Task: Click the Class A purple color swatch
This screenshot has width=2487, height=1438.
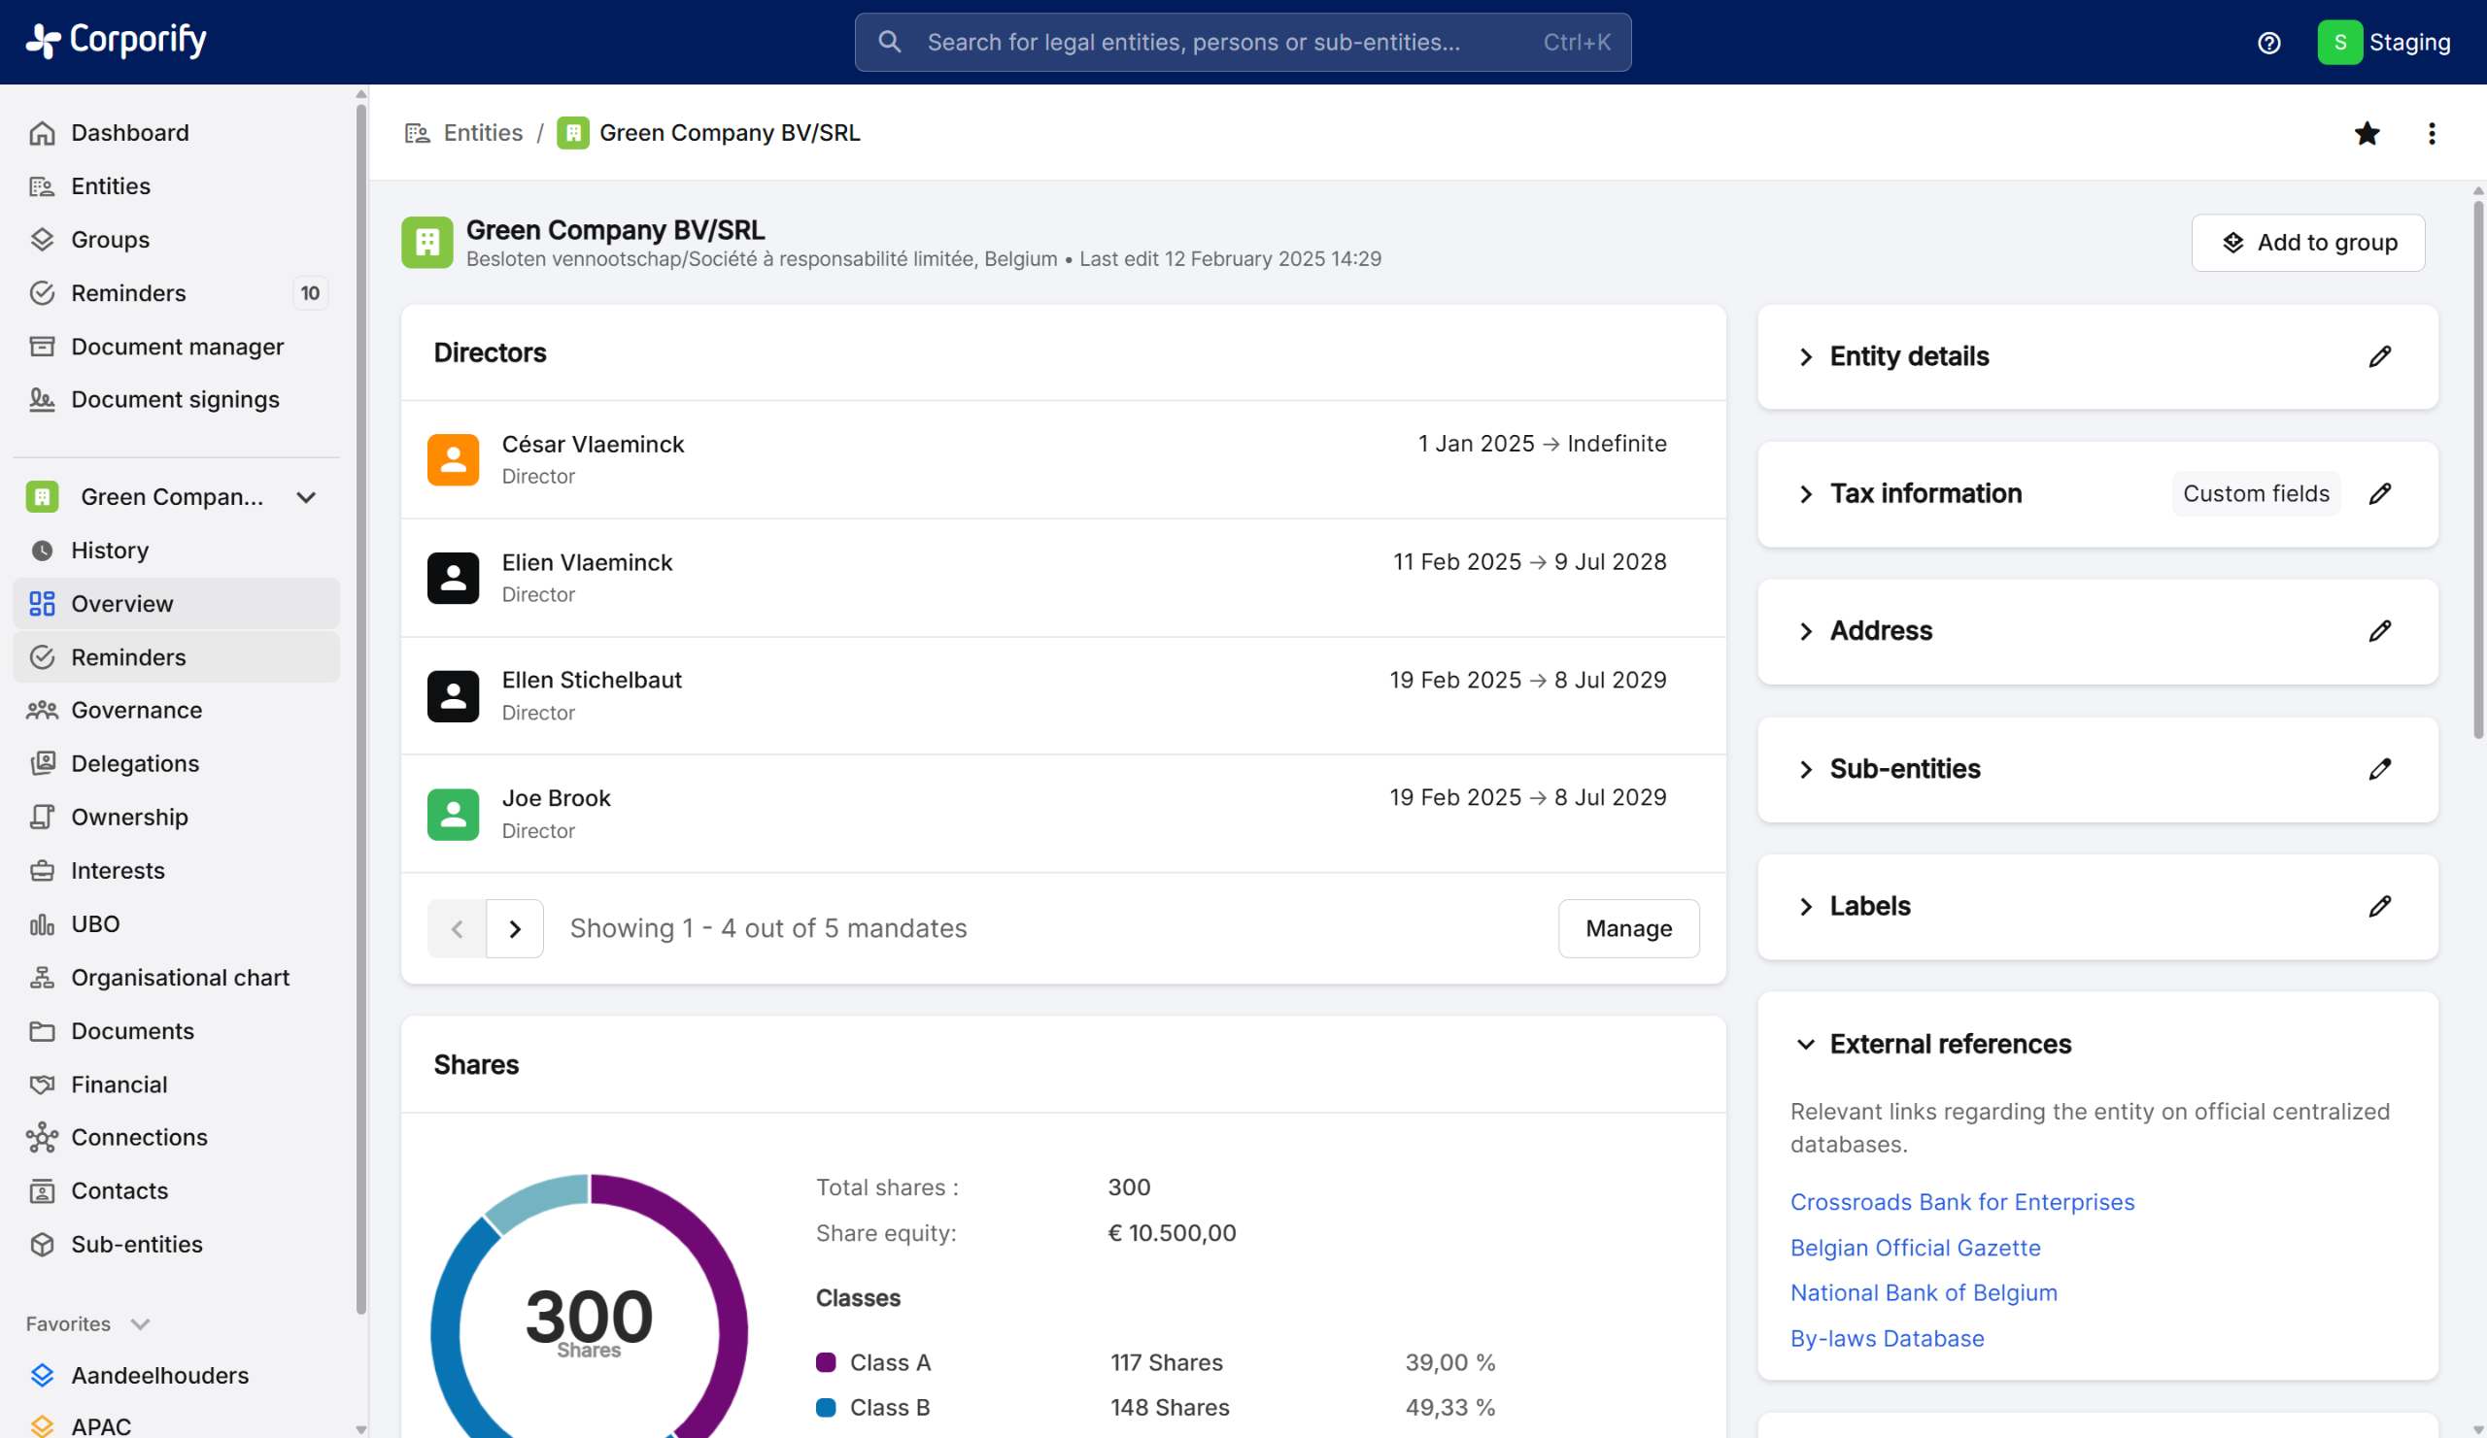Action: click(825, 1362)
